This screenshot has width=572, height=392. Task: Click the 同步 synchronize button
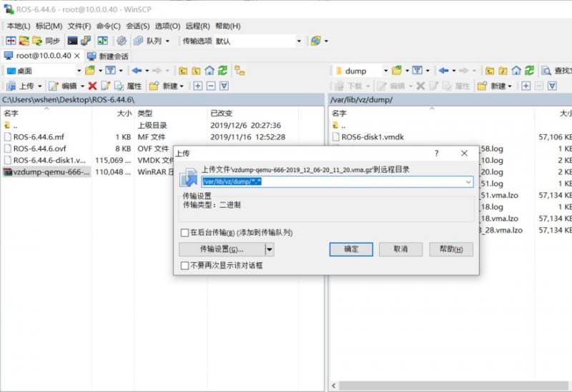tap(46, 41)
